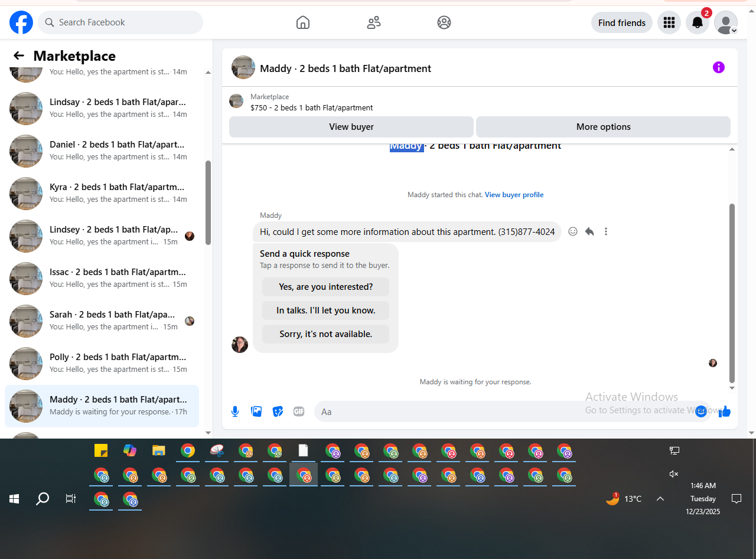Click the "$750 - 2 beds 1 bath Flat/apartment" text
The image size is (756, 559).
(312, 107)
